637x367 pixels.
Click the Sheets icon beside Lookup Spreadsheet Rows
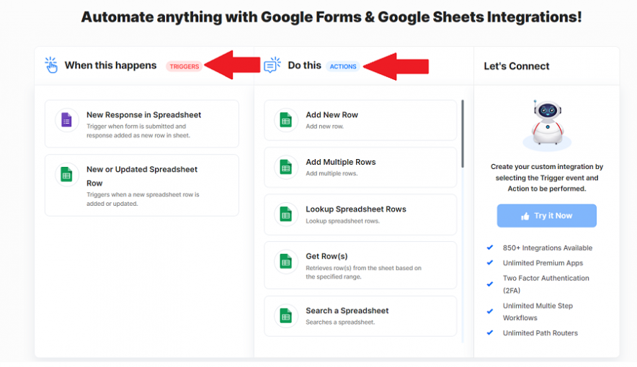(286, 214)
